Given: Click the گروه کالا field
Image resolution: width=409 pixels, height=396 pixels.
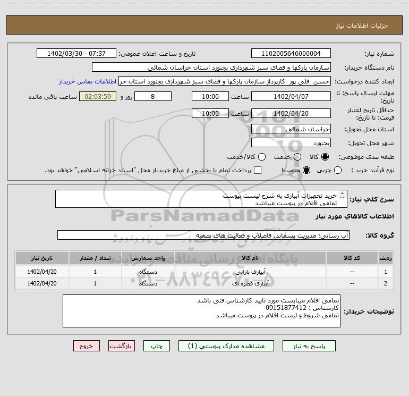Looking at the screenshot, I should point(203,235).
